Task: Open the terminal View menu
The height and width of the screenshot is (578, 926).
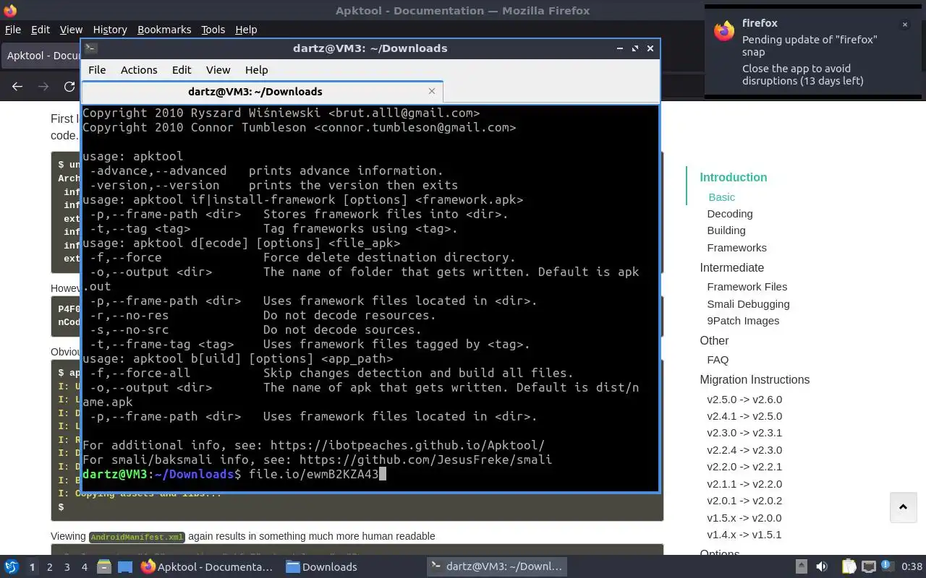Action: [218, 70]
